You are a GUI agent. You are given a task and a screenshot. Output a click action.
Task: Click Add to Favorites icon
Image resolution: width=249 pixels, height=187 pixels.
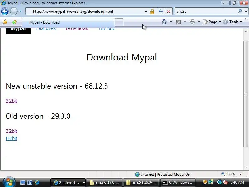coord(14,22)
